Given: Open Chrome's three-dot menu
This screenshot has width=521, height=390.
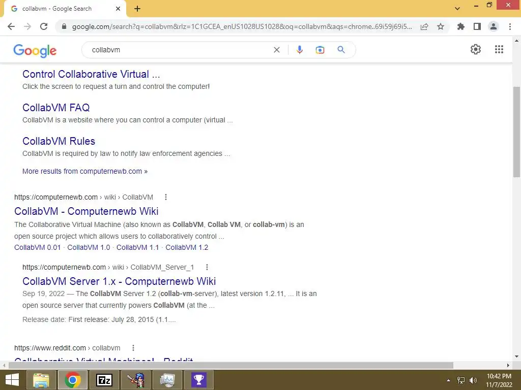Looking at the screenshot, I should tap(510, 26).
